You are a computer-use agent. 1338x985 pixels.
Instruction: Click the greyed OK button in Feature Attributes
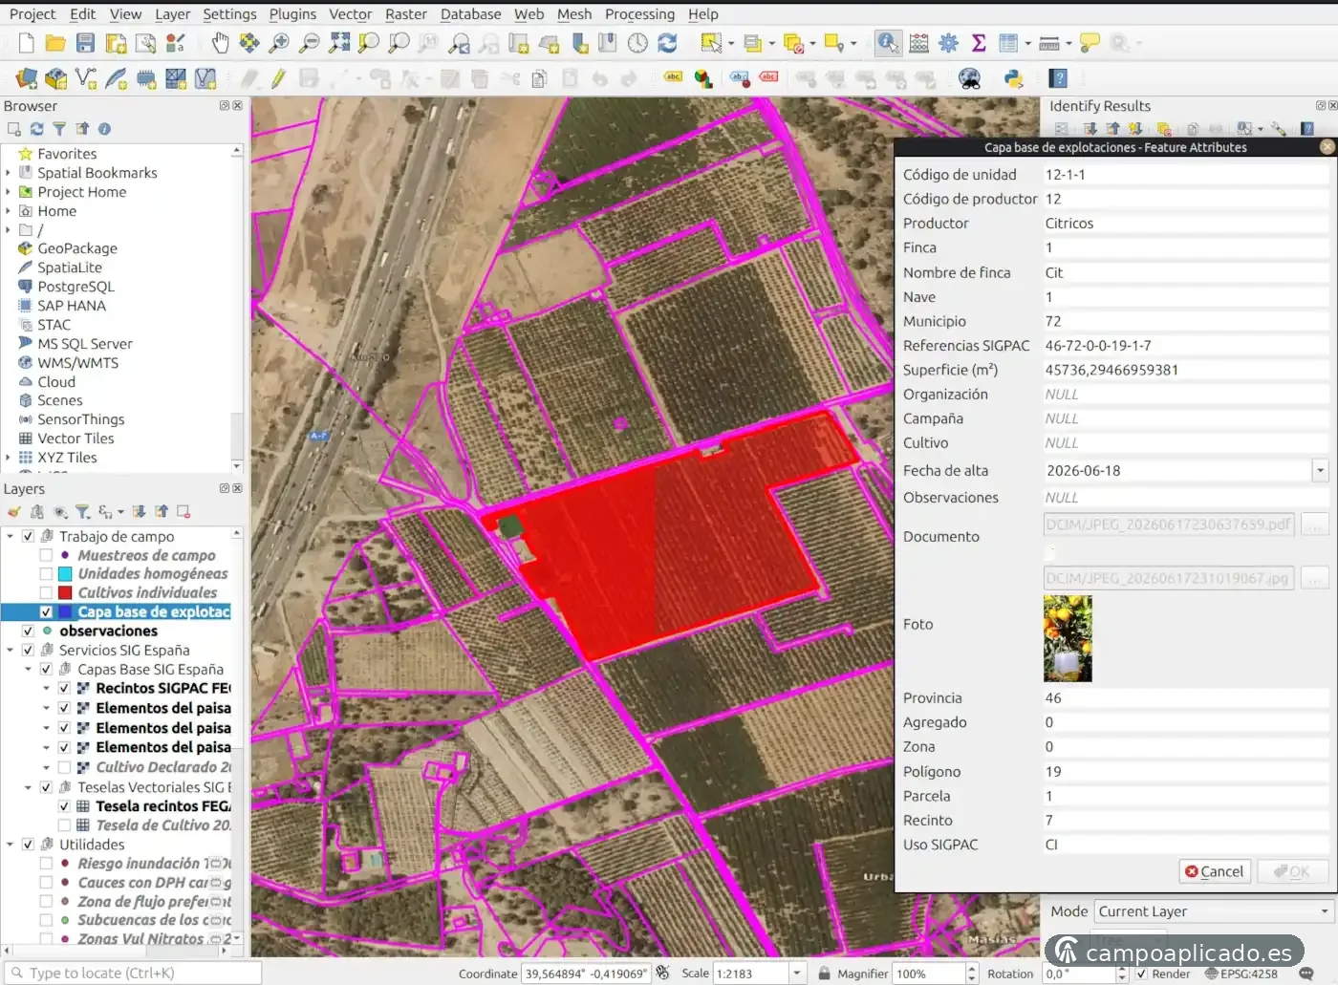(x=1292, y=871)
